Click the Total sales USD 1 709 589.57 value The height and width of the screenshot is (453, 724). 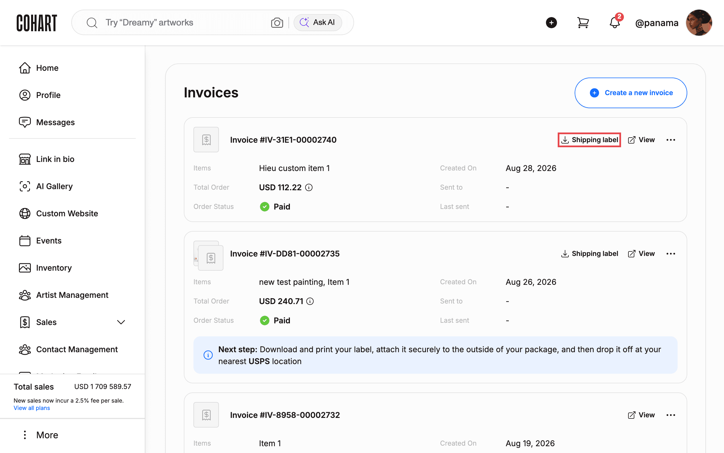(x=103, y=387)
